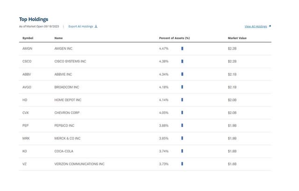This screenshot has height=191, width=299.
Task: Click the percent bar in the VZ row
Action: pos(182,164)
